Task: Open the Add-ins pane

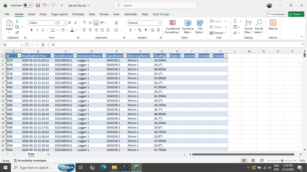Action: click(x=273, y=25)
